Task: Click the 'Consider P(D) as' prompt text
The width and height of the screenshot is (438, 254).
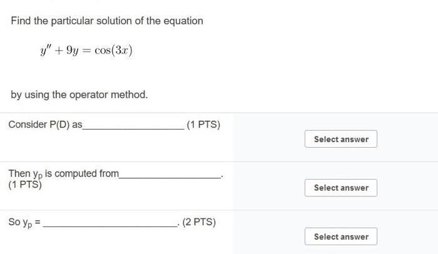Action: (x=45, y=124)
